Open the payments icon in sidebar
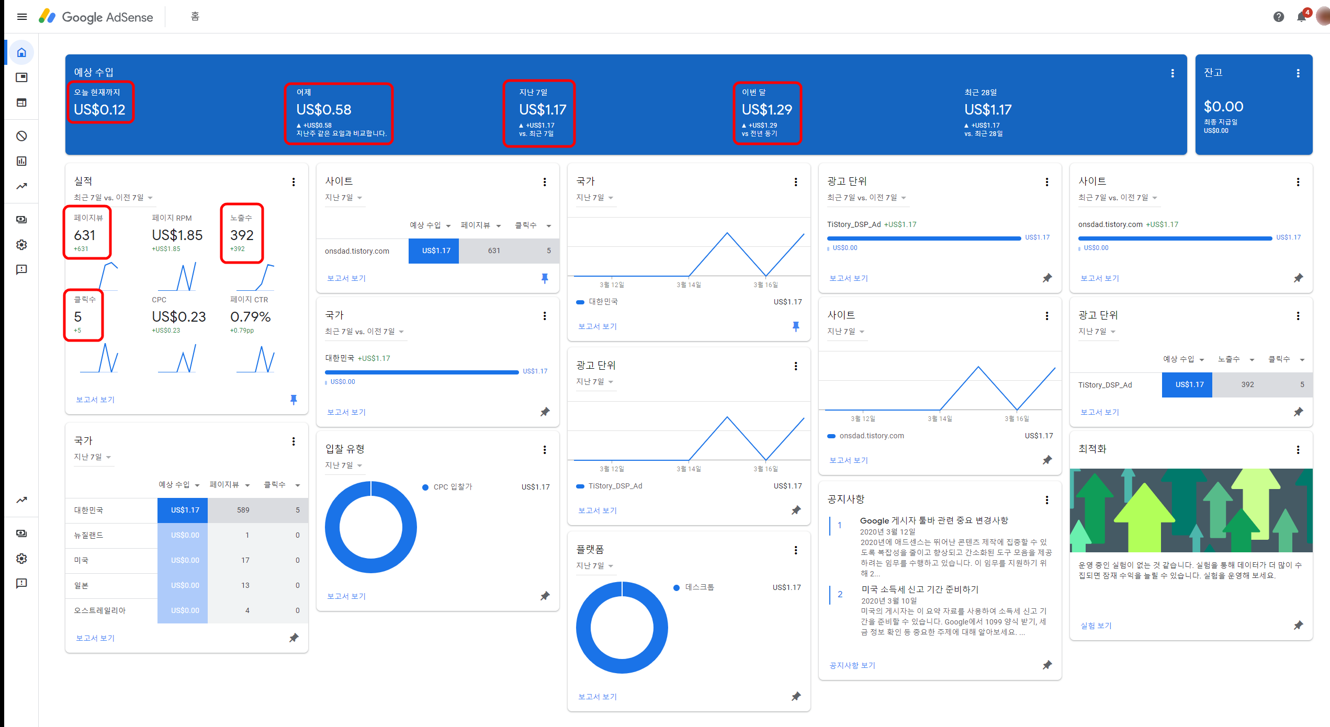 pos(21,220)
